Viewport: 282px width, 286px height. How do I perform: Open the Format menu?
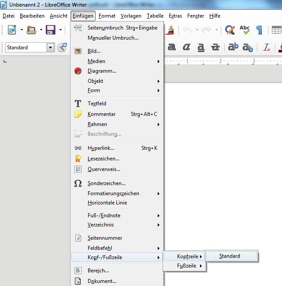tap(107, 16)
